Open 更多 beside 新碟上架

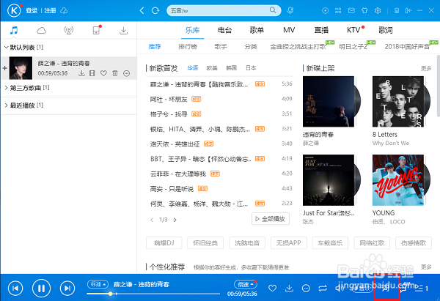point(426,68)
